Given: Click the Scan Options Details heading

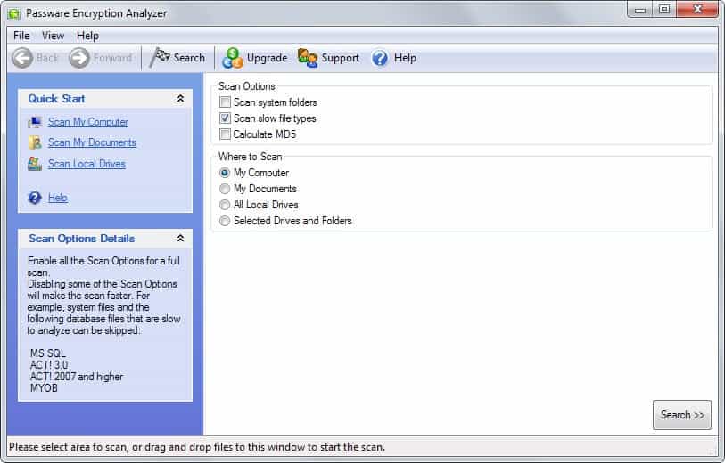Looking at the screenshot, I should 82,239.
